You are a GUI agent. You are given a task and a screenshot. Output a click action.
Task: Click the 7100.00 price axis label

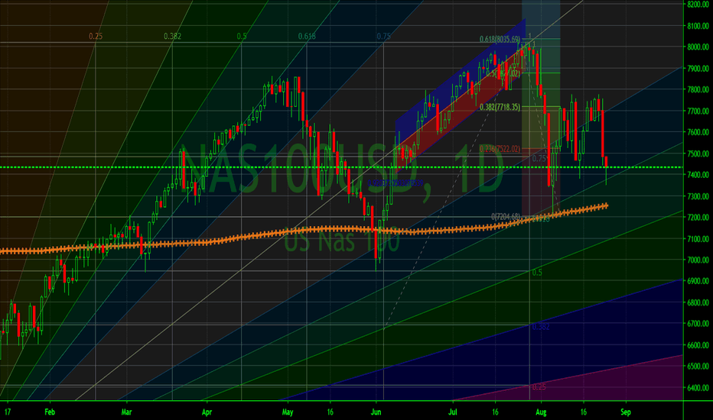(x=698, y=238)
